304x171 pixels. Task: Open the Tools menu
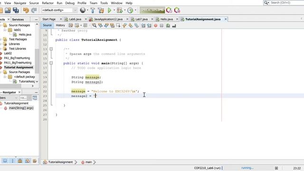pos(104,3)
